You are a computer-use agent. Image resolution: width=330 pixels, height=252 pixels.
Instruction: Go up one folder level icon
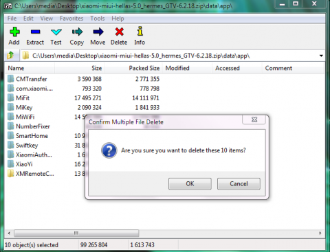pos(10,56)
